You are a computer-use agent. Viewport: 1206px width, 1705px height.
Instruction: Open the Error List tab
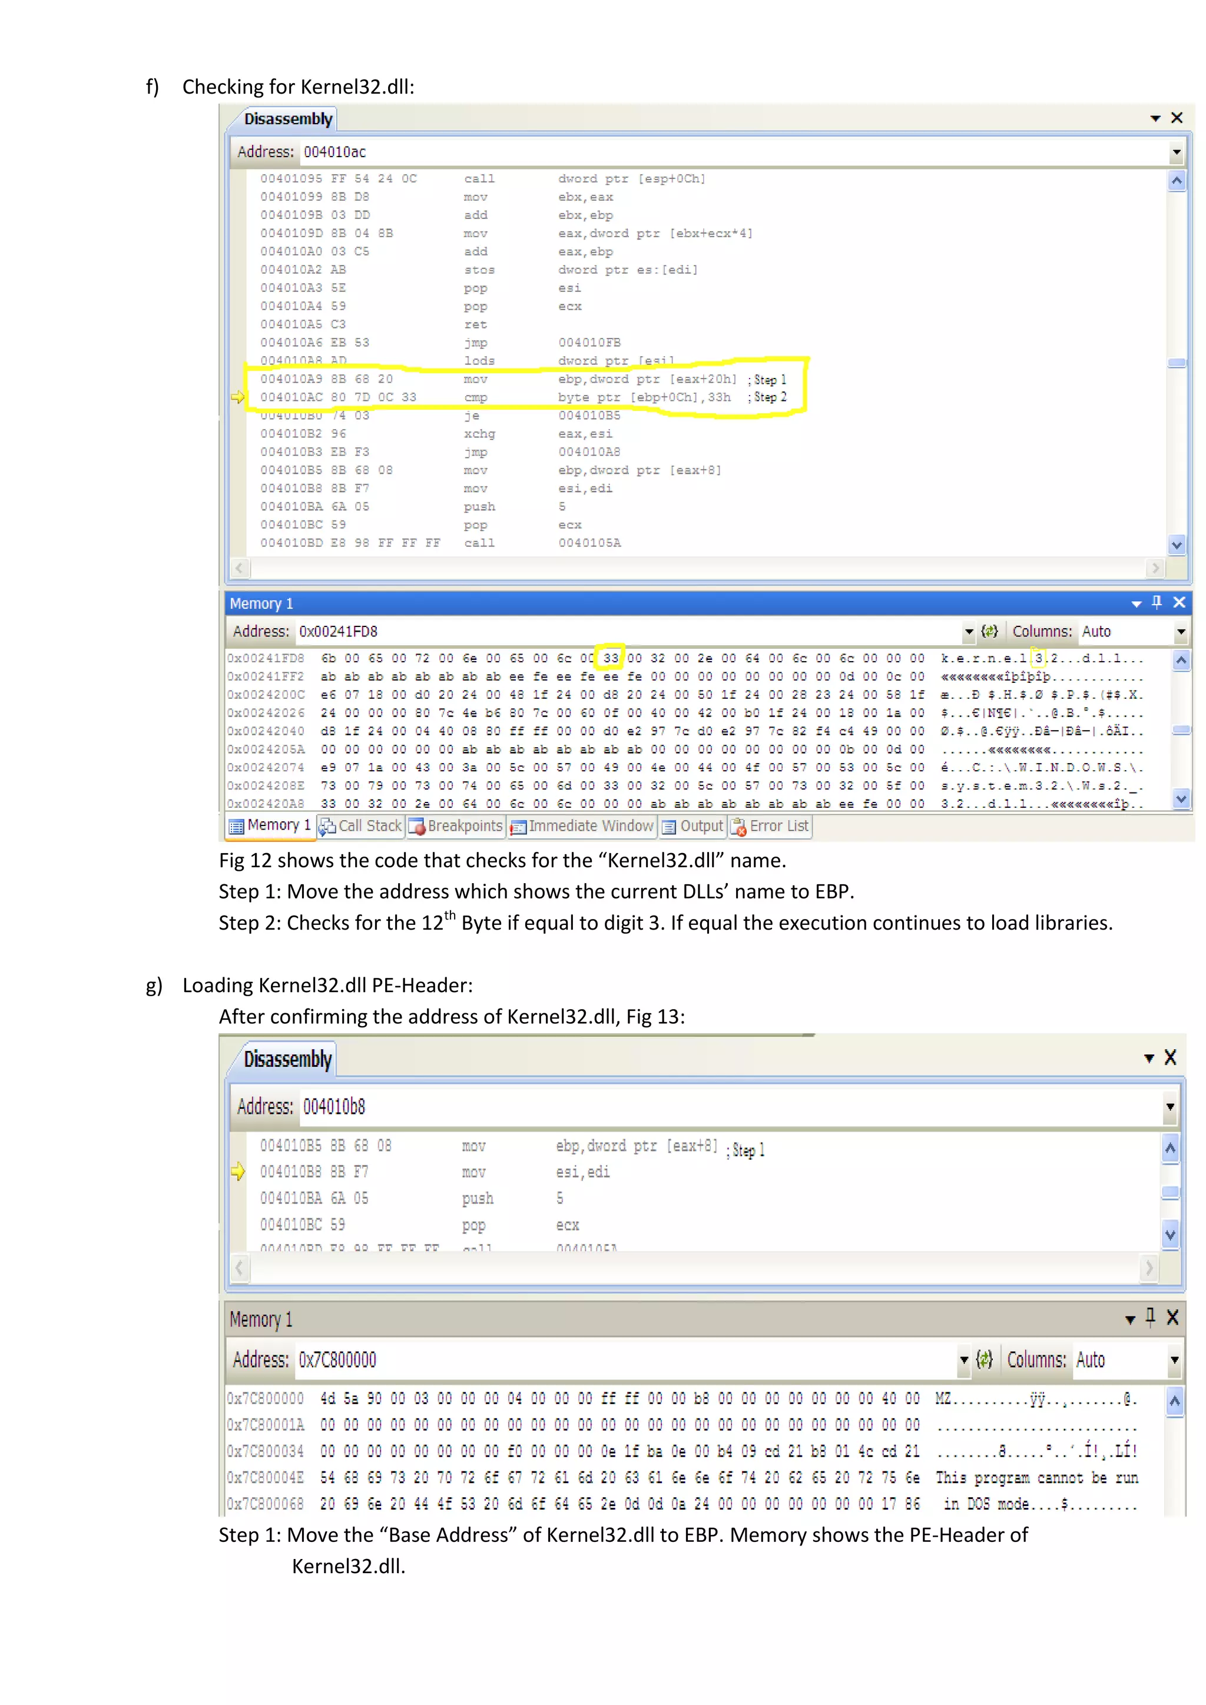770,826
